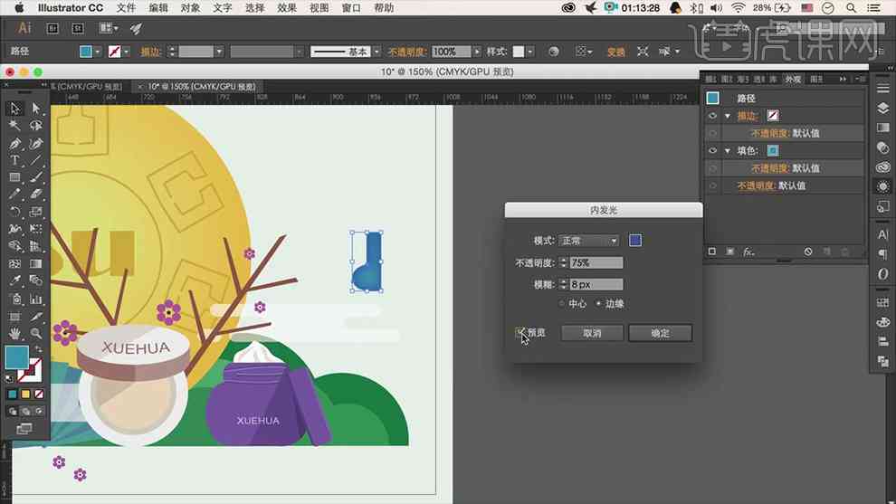Open the Character panel icon in dock
This screenshot has width=896, height=504.
882,234
